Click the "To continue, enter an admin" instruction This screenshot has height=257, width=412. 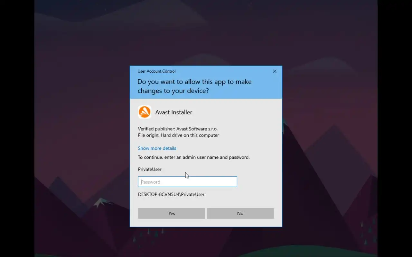tap(194, 157)
